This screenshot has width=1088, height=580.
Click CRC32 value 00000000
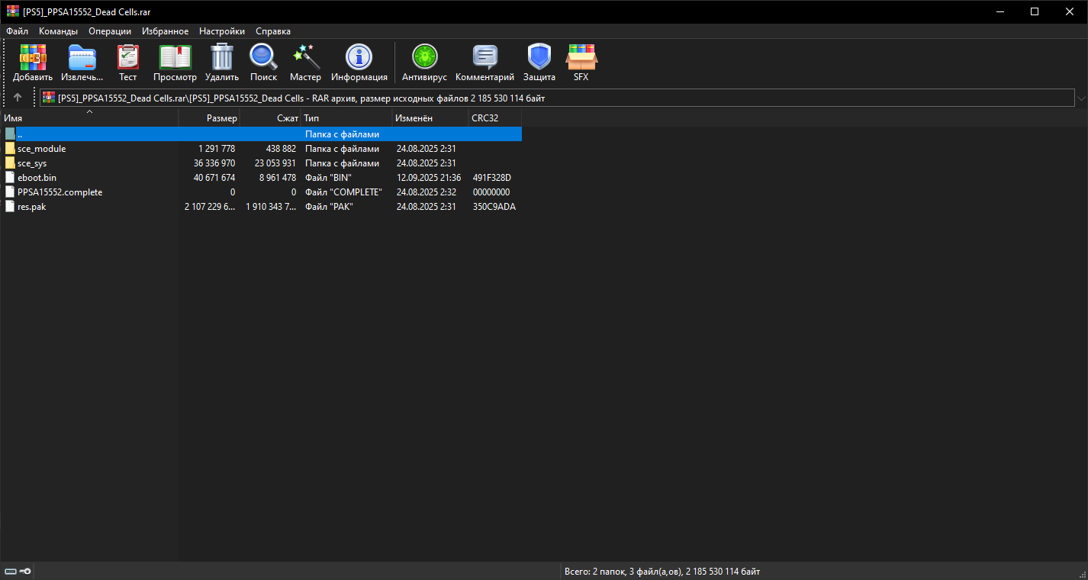pyautogui.click(x=491, y=192)
